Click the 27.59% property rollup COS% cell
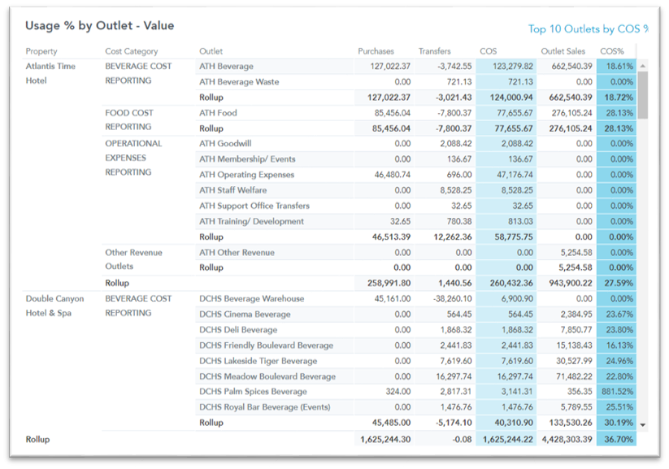Screen dimensions: 669x469 point(616,283)
